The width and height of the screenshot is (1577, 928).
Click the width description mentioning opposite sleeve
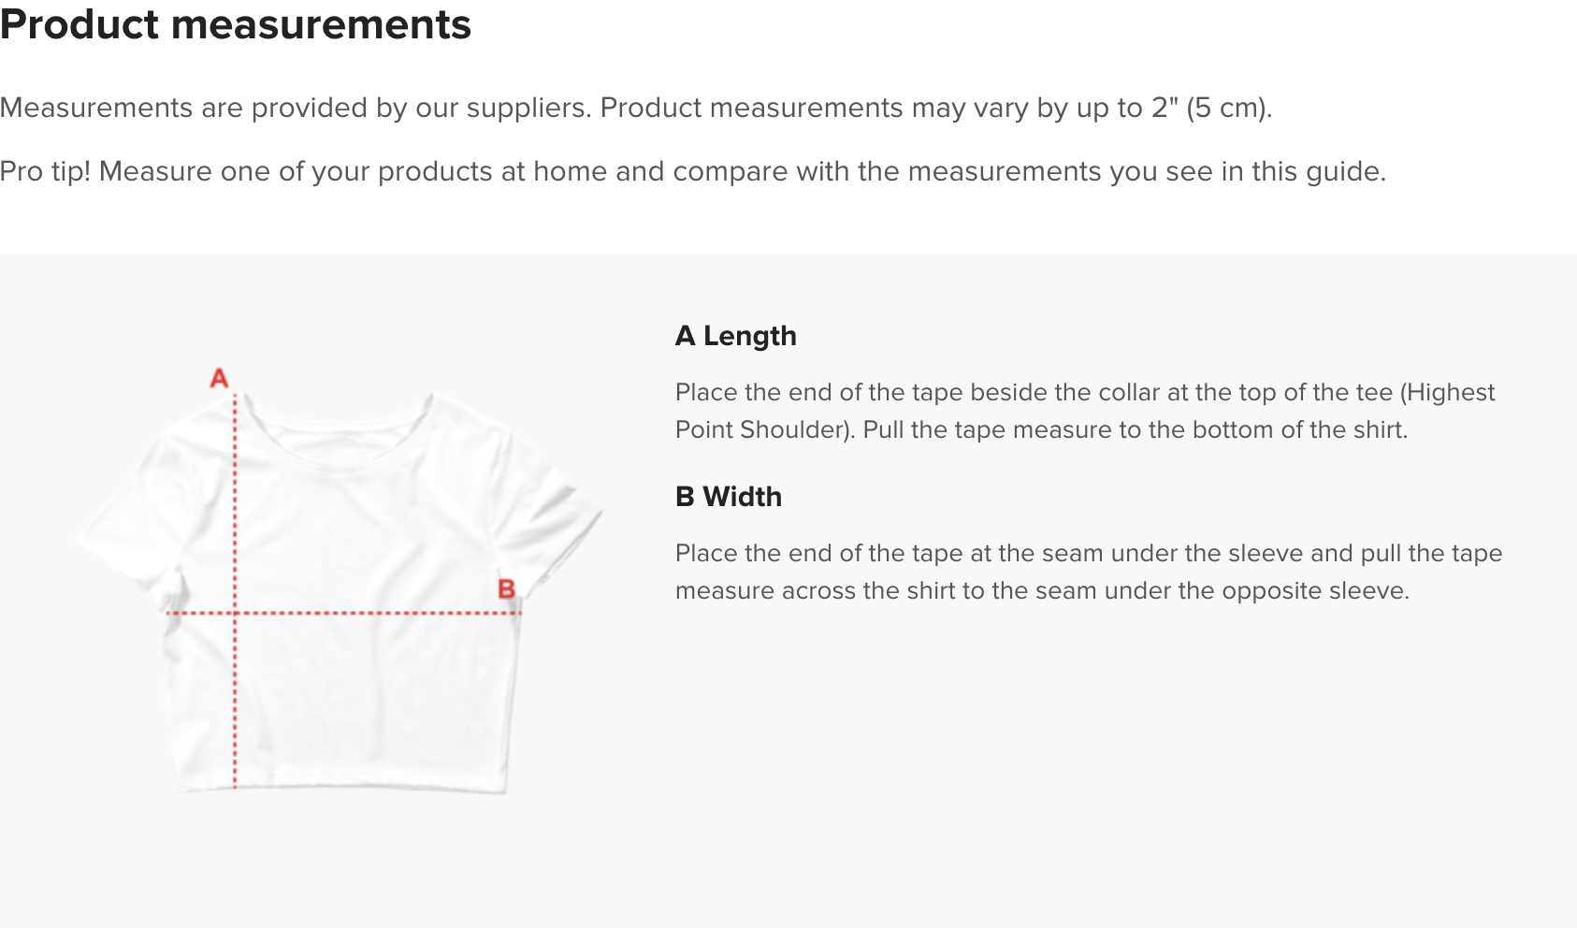[x=1089, y=573]
